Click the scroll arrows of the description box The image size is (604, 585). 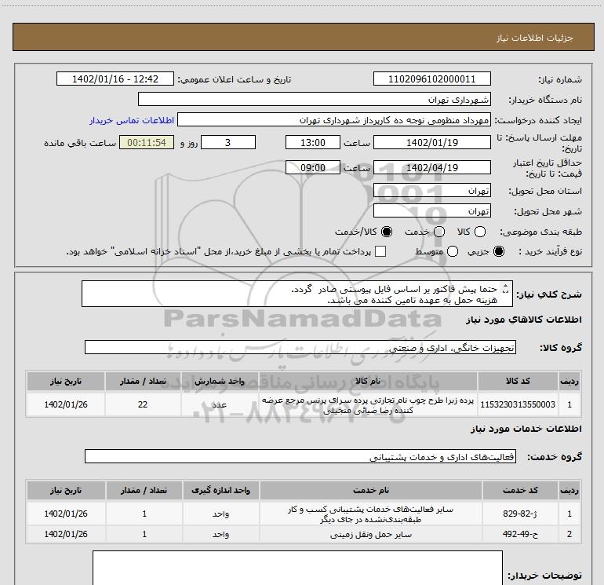[x=506, y=288]
